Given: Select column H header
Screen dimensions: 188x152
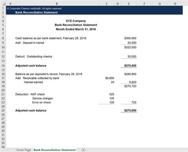Looking at the screenshot, I should [175, 4].
